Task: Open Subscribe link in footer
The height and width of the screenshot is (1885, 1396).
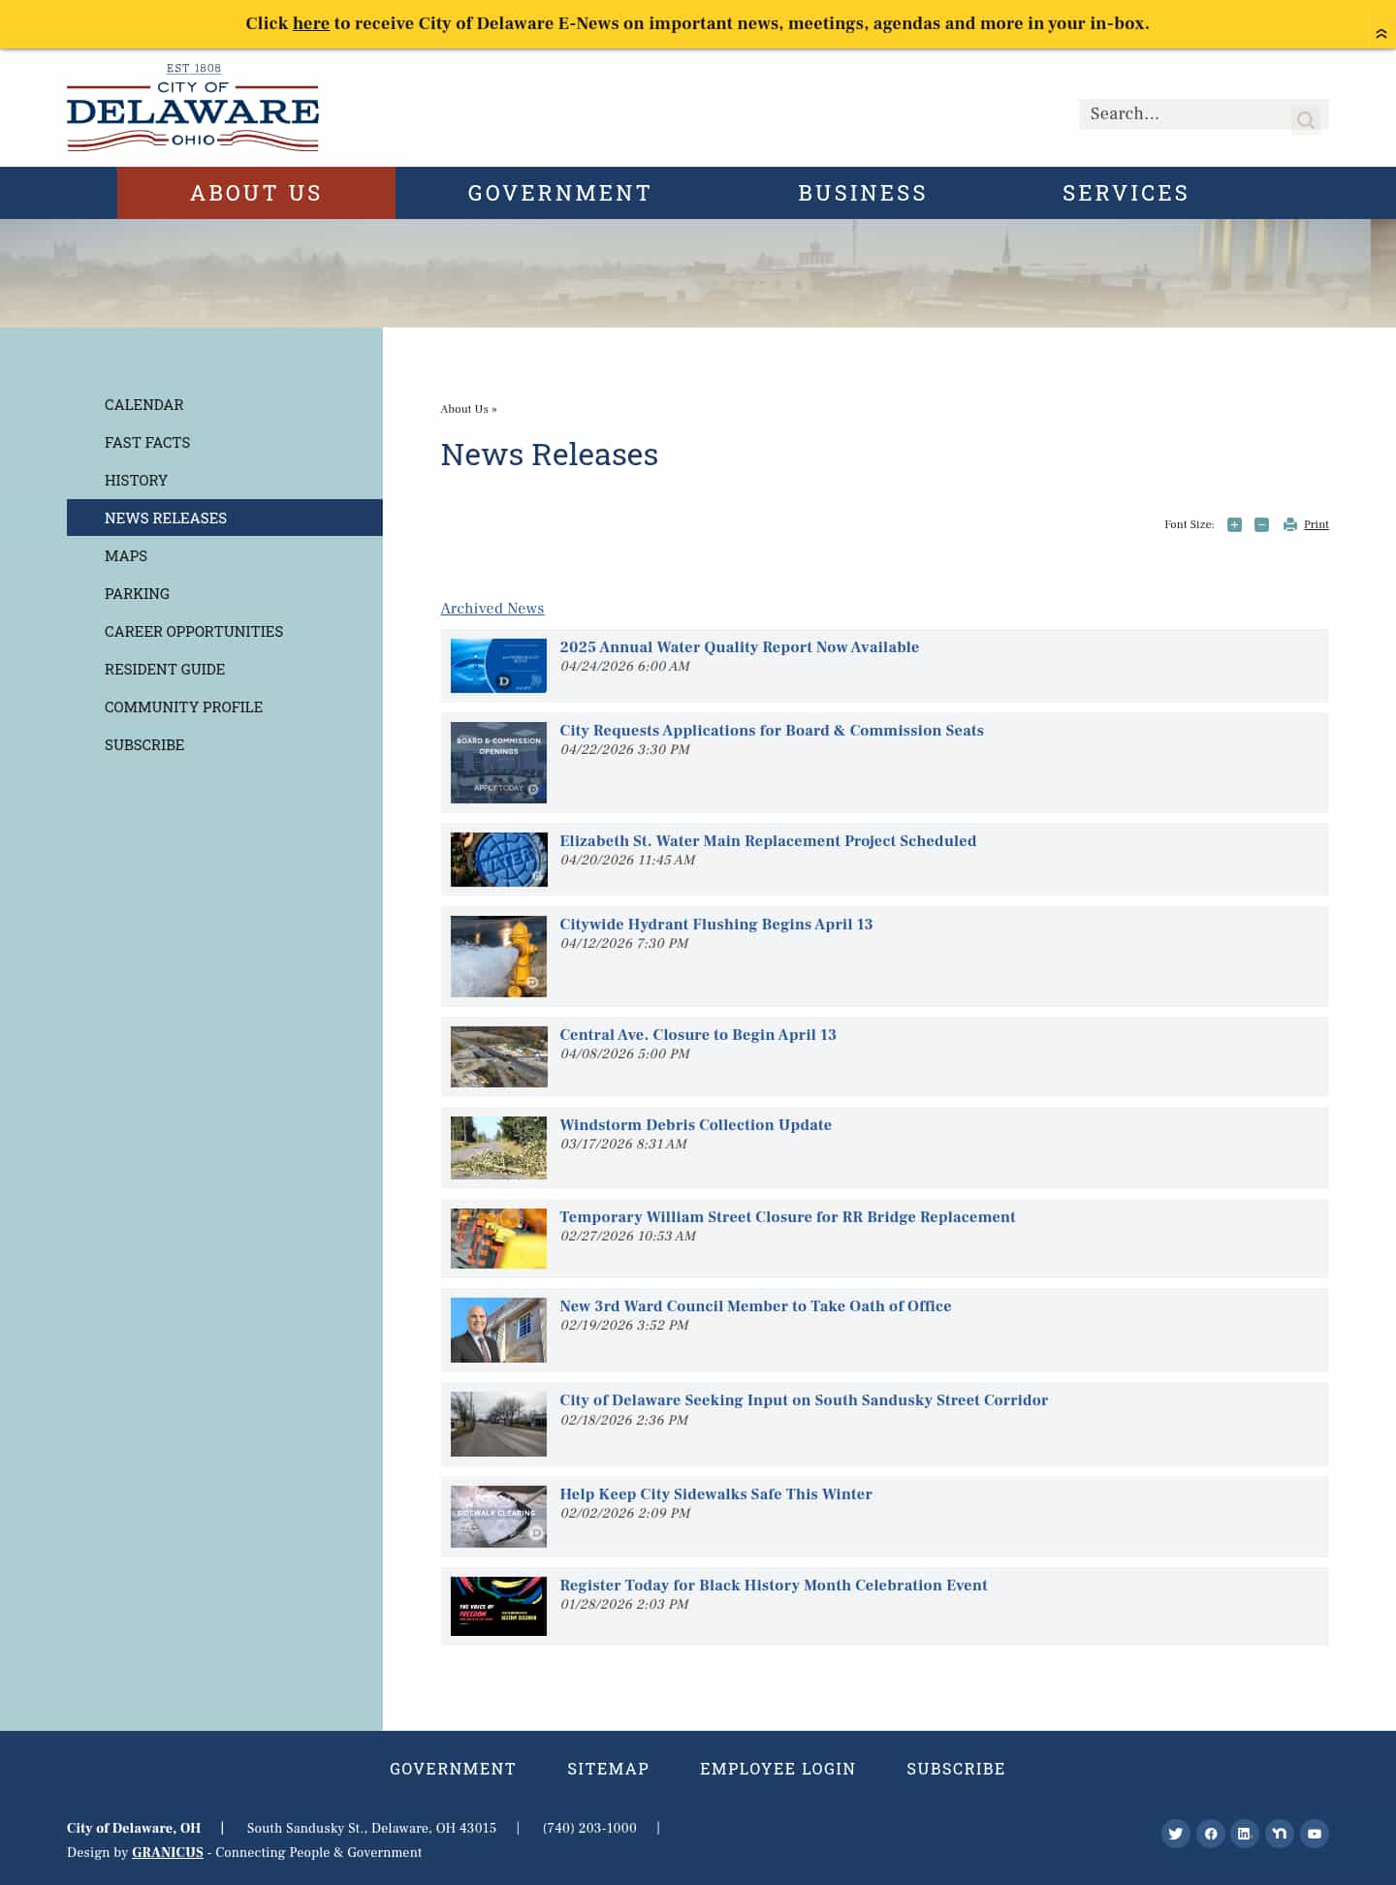Action: click(956, 1769)
